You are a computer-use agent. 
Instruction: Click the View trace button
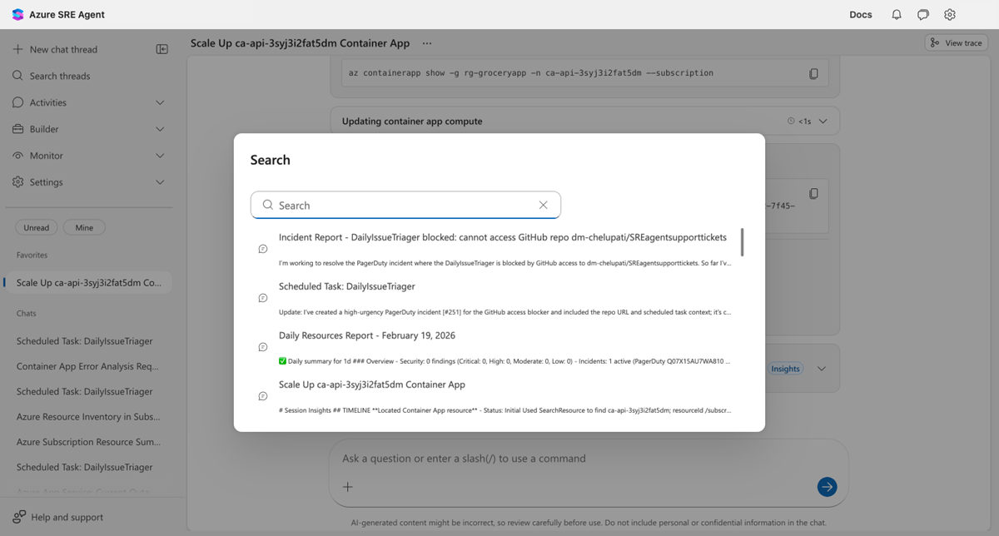point(957,42)
